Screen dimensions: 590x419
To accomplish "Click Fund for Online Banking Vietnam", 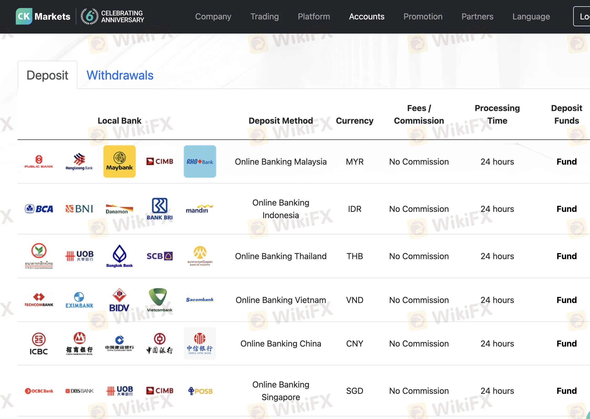I will [x=567, y=300].
